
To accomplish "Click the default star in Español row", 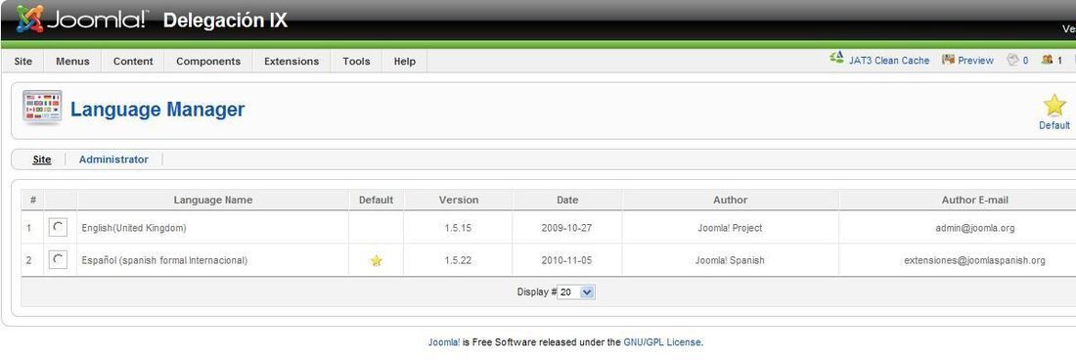I will tap(376, 260).
